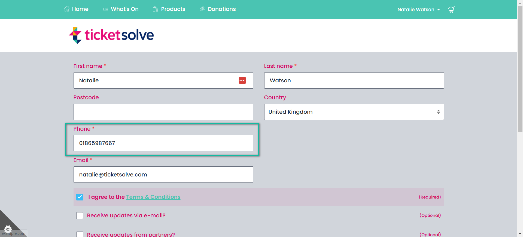The height and width of the screenshot is (237, 523).
Task: Enable Receive updates from partners checkbox
Action: [80, 234]
